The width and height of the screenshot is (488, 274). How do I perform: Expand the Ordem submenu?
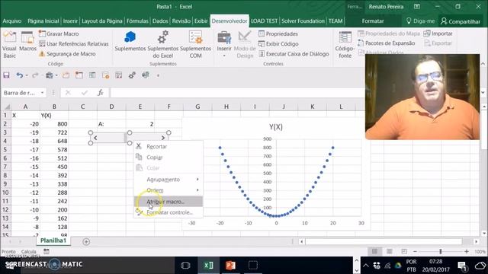click(169, 190)
